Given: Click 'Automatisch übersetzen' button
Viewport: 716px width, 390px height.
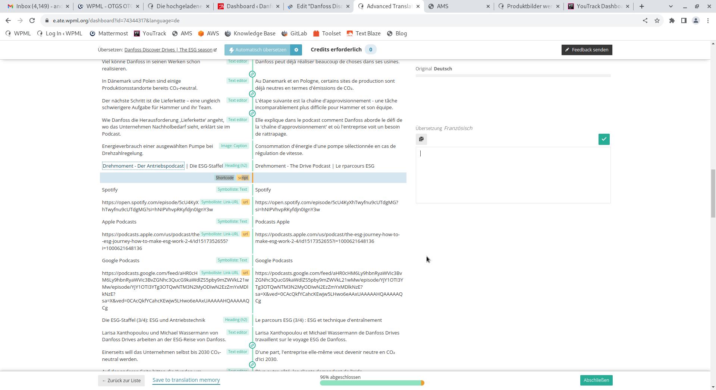Looking at the screenshot, I should point(258,50).
